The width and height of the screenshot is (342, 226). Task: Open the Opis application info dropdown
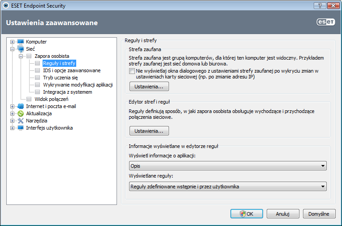pos(228,166)
